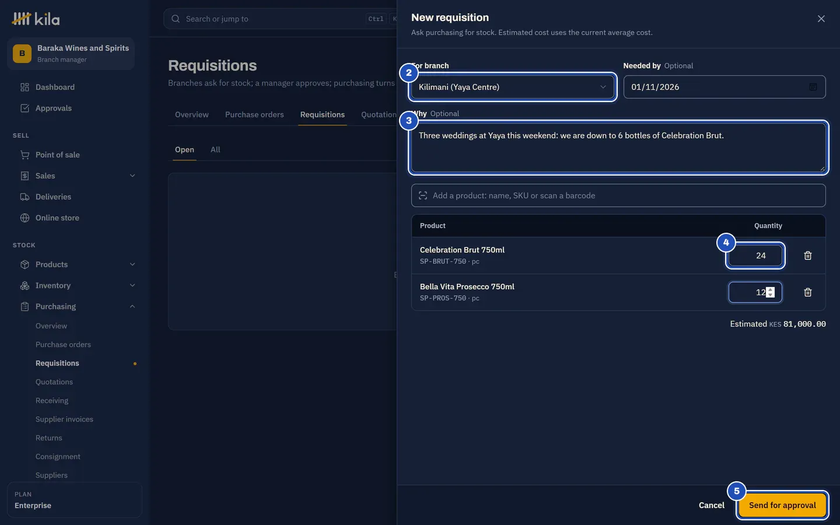Screen dimensions: 840x525
Task: Open Supplier invoices in sidebar
Action: 64,419
